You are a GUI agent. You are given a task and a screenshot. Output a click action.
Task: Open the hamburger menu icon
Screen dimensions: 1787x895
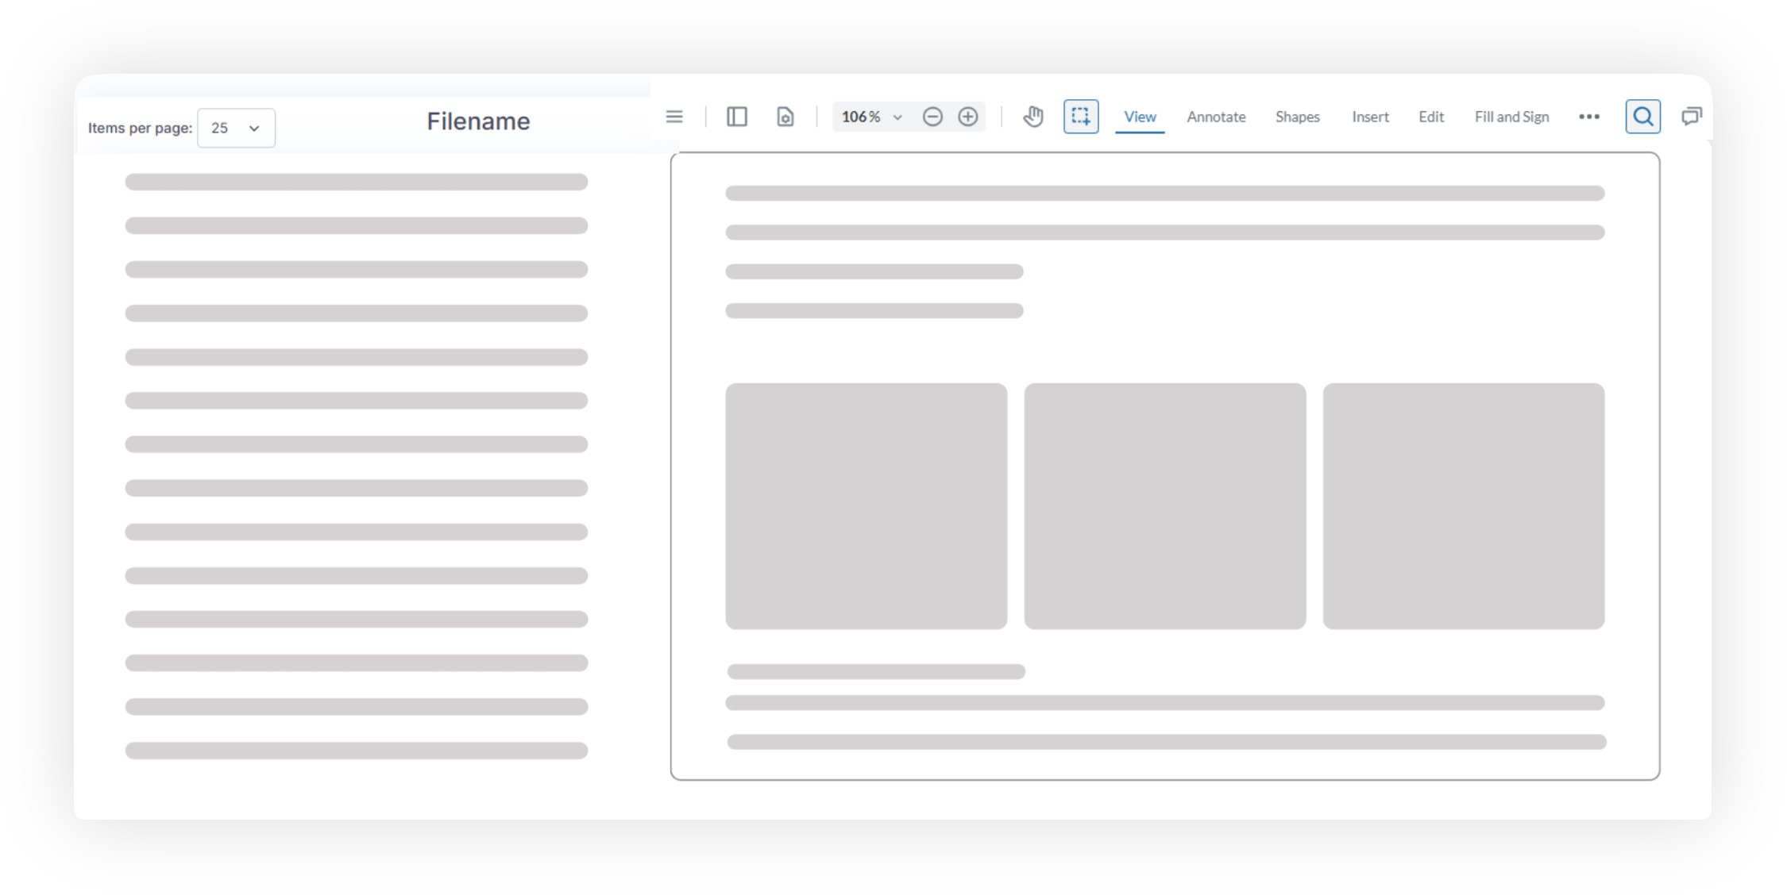coord(674,117)
